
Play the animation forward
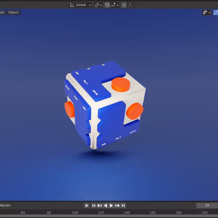tap(111, 205)
